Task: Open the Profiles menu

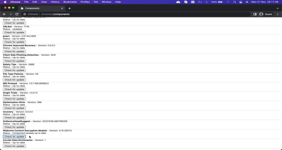Action: click(85, 2)
